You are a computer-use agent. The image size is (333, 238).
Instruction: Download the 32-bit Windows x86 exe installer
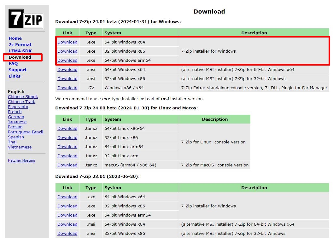coord(67,51)
